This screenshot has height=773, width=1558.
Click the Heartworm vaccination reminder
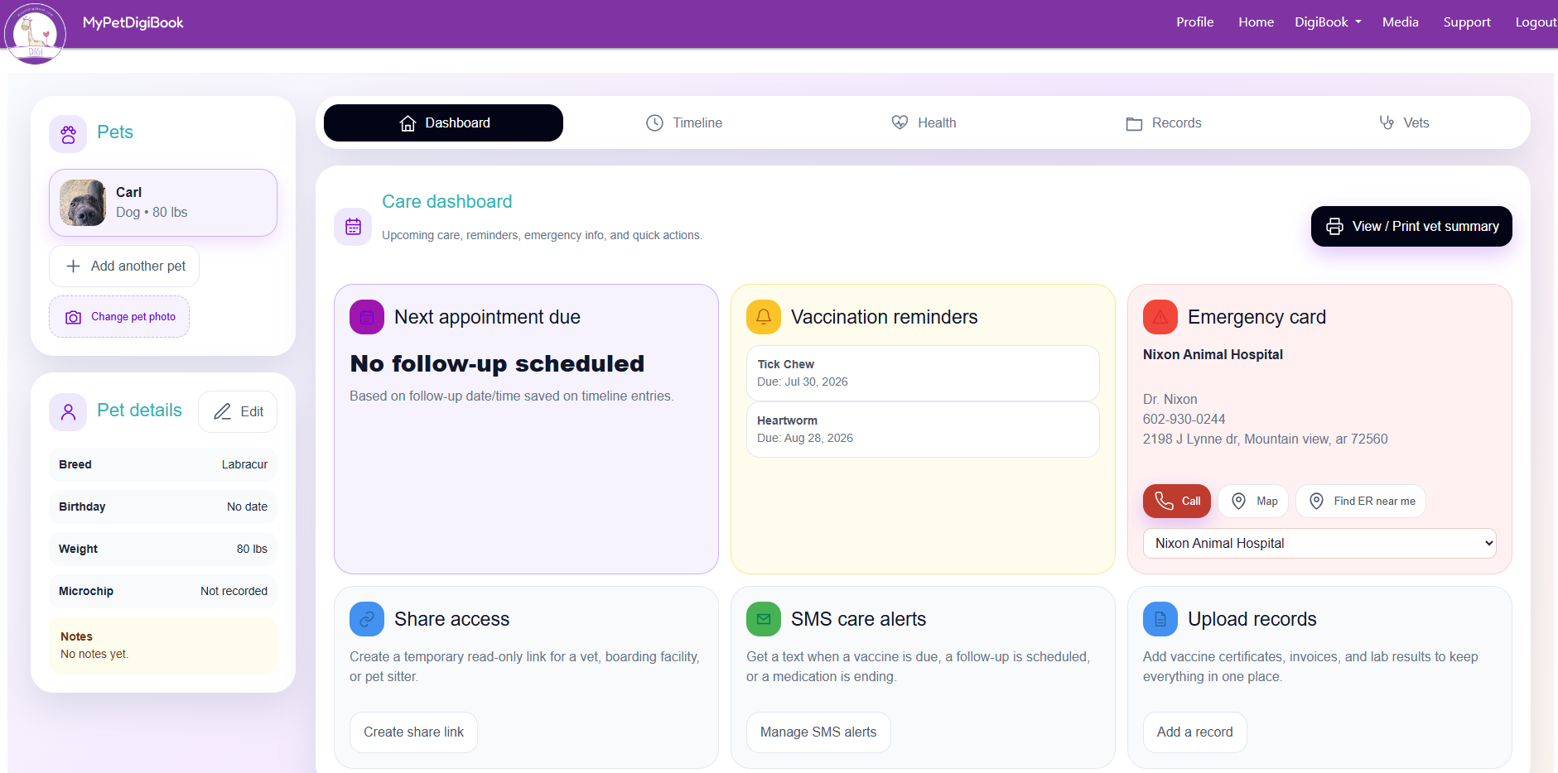pyautogui.click(x=923, y=430)
